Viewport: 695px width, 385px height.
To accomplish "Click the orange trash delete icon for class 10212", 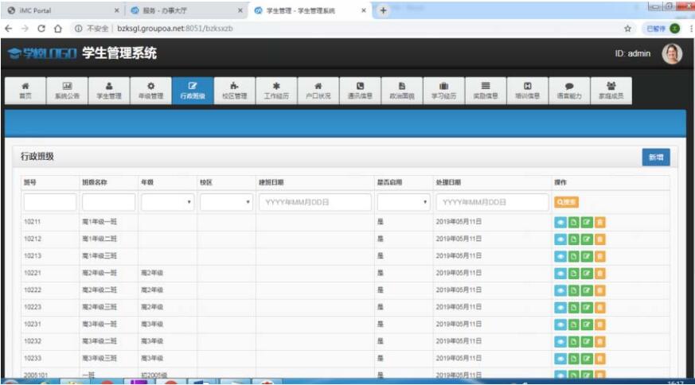I will click(599, 239).
